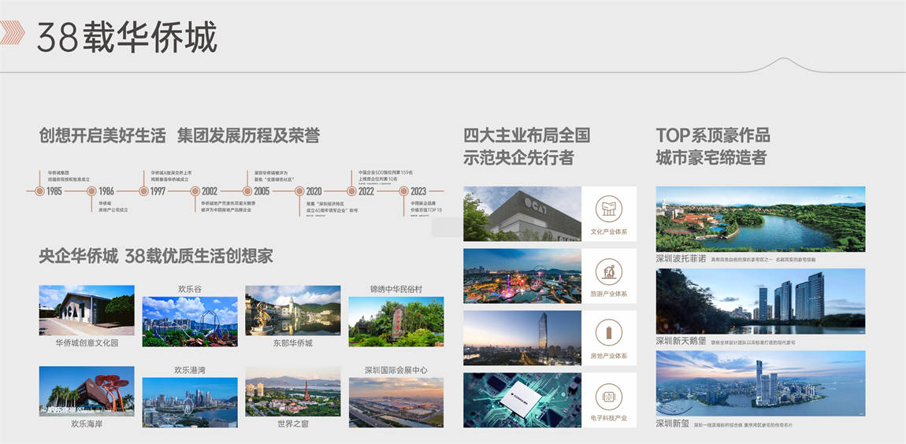Viewport: 906px width, 444px height.
Task: Click the 华侨城创意文化园 caption
Action: pyautogui.click(x=87, y=343)
